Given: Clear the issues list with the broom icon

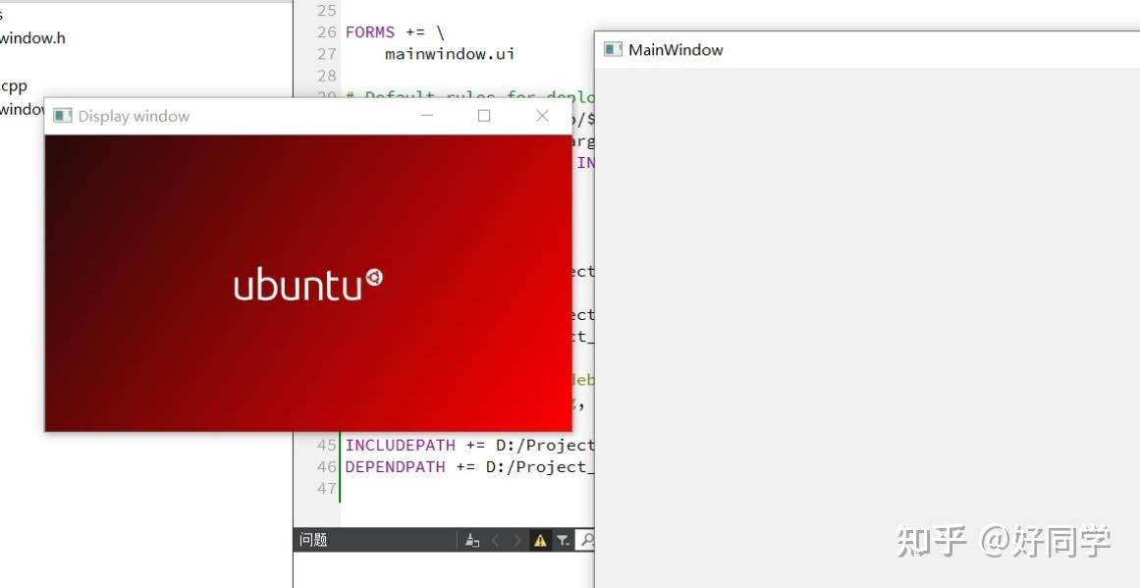Looking at the screenshot, I should click(x=472, y=540).
